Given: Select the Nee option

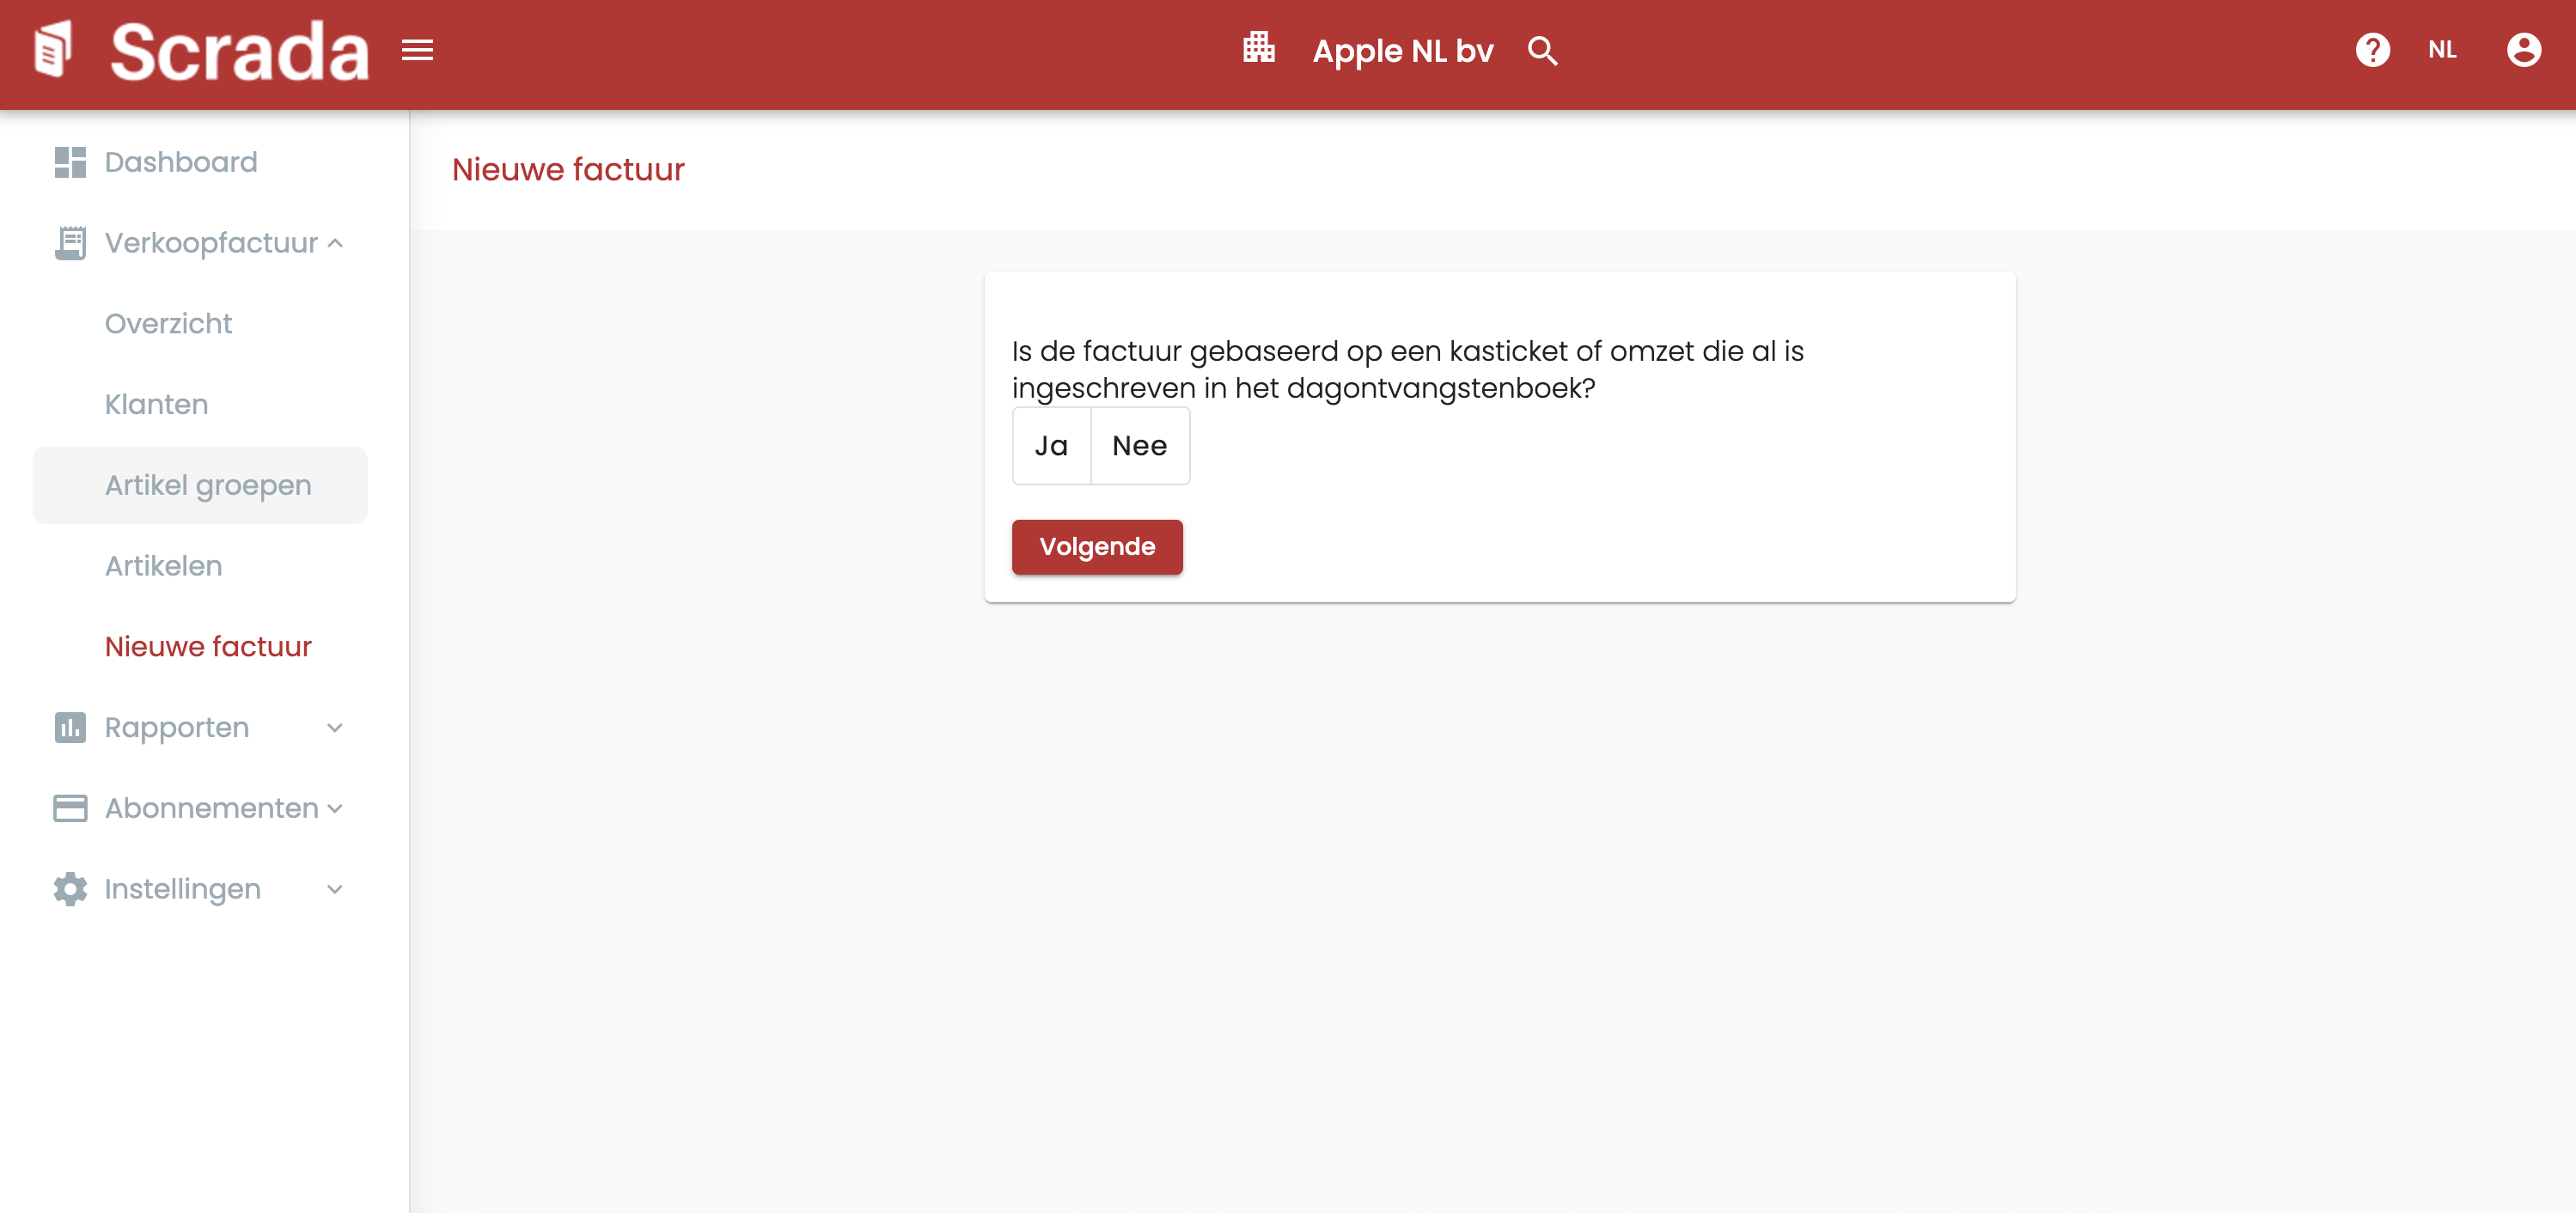Looking at the screenshot, I should [x=1139, y=446].
